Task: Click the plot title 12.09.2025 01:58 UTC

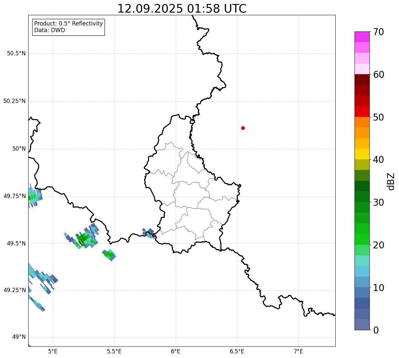Action: 182,9
